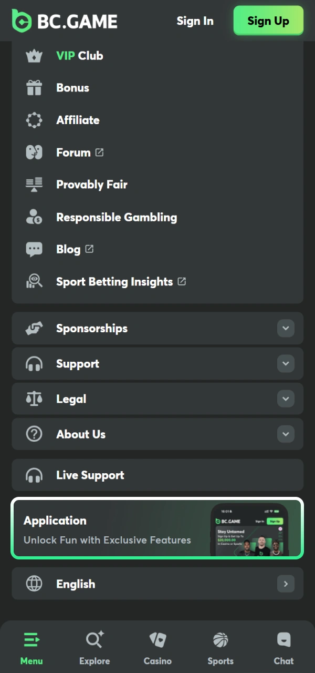
Task: Select the Affiliate ring icon
Action: (34, 120)
